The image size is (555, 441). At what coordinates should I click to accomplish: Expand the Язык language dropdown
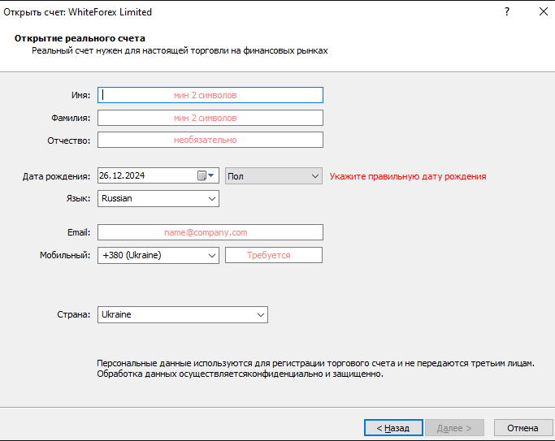tap(158, 198)
